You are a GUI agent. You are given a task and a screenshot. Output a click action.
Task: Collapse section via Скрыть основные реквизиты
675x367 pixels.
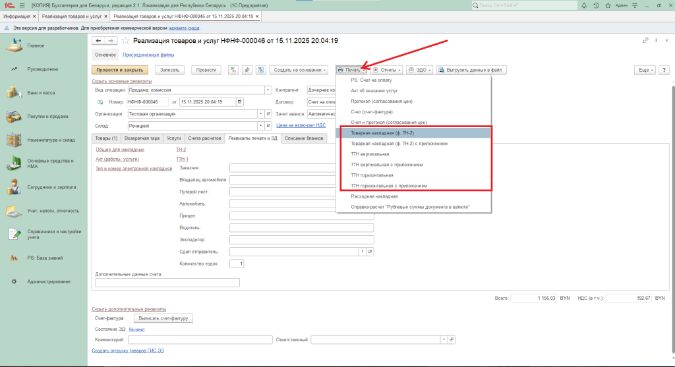click(x=121, y=81)
